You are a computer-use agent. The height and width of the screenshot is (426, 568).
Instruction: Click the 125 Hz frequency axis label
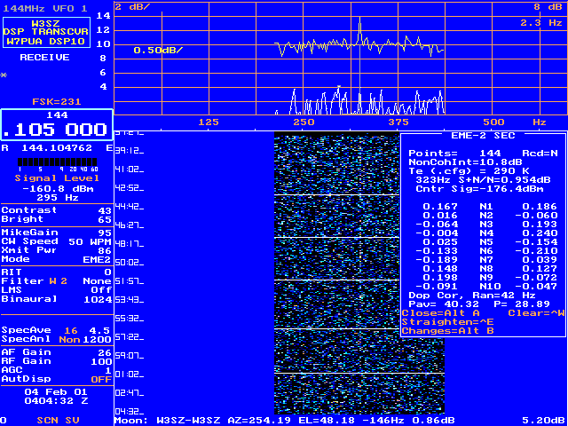coord(209,122)
